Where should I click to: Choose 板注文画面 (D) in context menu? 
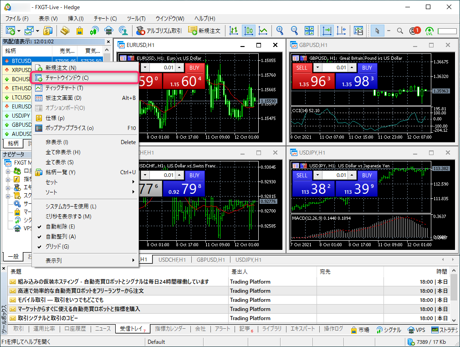point(85,98)
